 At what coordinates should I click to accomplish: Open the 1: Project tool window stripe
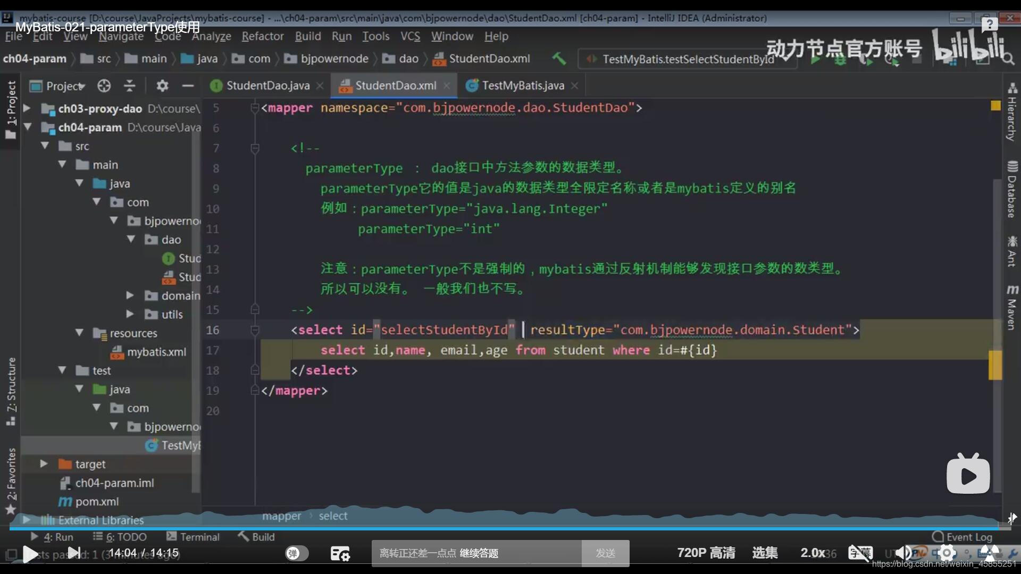tap(11, 110)
